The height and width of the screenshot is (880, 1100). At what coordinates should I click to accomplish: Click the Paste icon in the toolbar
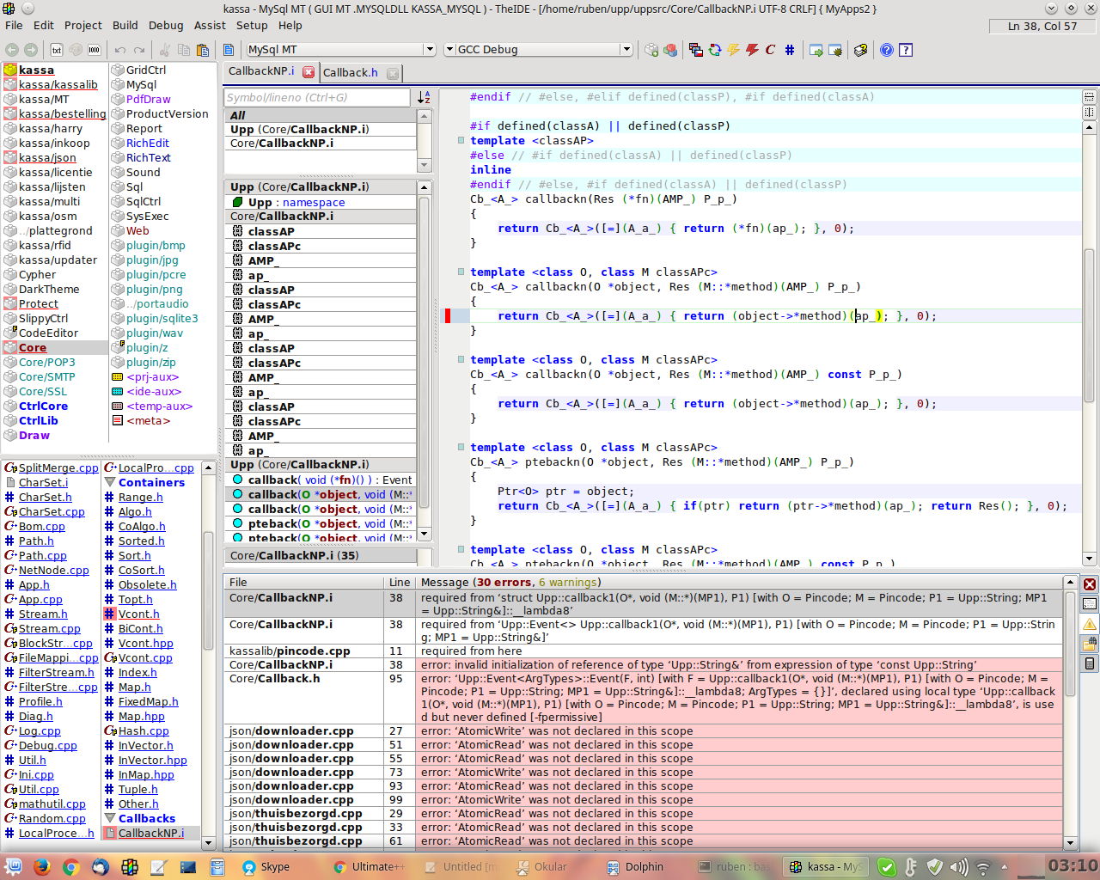pos(203,50)
